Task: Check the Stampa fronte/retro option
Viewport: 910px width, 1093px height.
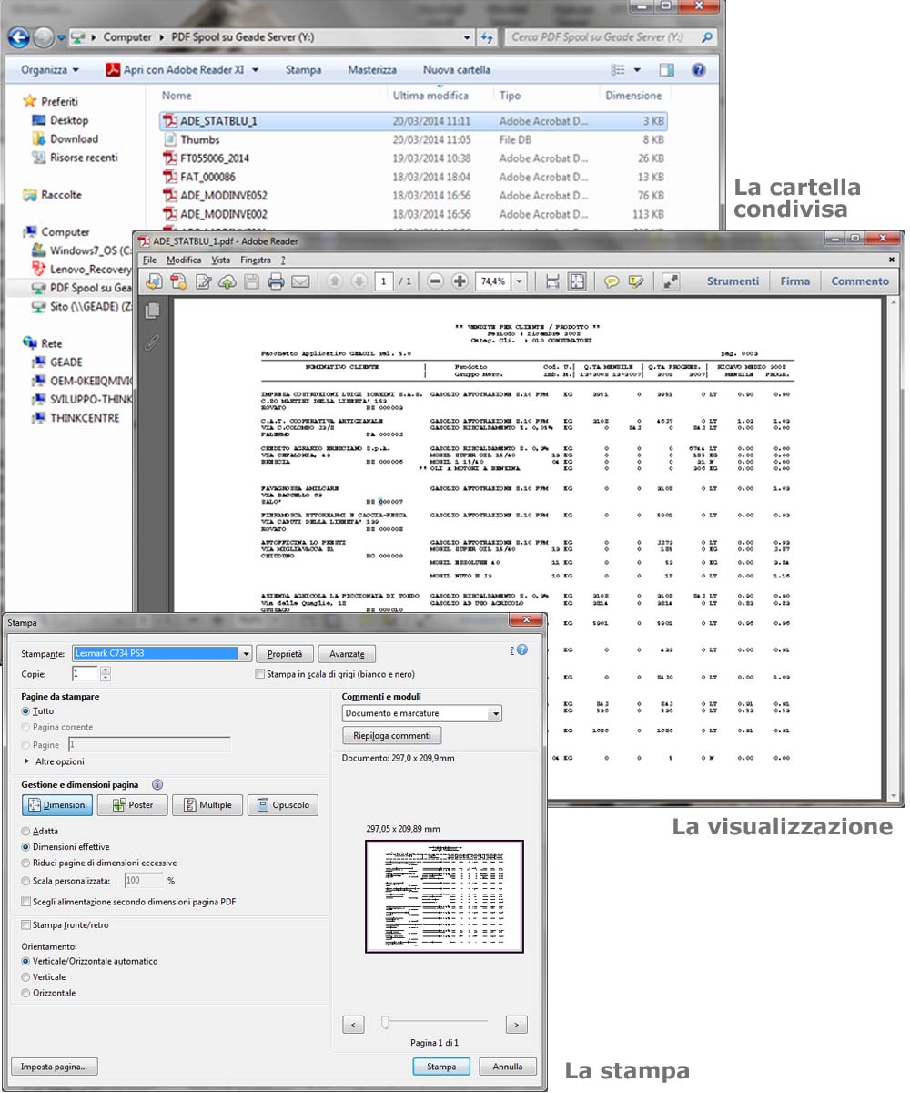Action: pyautogui.click(x=25, y=925)
